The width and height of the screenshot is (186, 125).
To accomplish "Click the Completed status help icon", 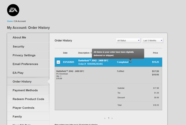I will point(130,62).
